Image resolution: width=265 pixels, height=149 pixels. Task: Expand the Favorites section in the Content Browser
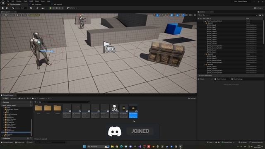pos(2,102)
